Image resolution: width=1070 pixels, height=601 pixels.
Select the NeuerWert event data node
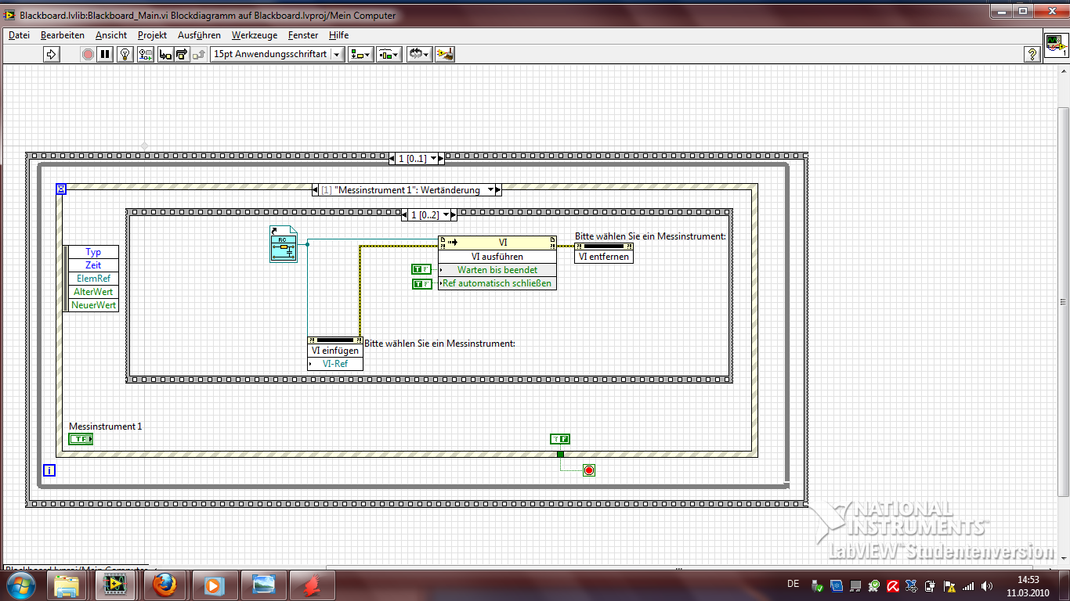click(x=93, y=305)
